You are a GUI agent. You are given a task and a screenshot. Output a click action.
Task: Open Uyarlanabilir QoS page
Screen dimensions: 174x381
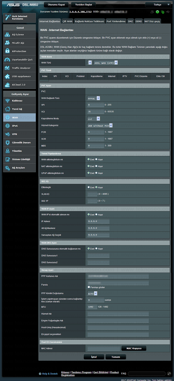point(19,60)
